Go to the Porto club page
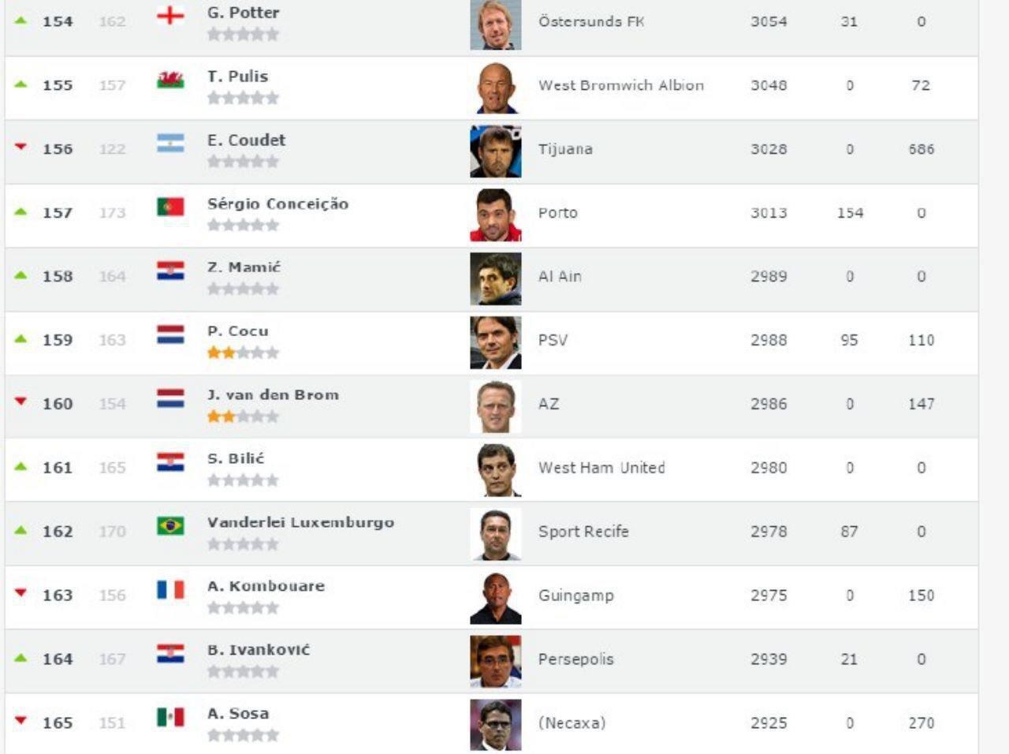Screen dimensions: 1009x754 [557, 213]
